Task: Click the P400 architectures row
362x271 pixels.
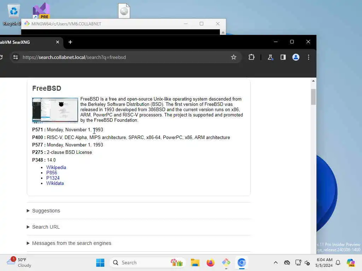Action: click(x=131, y=137)
